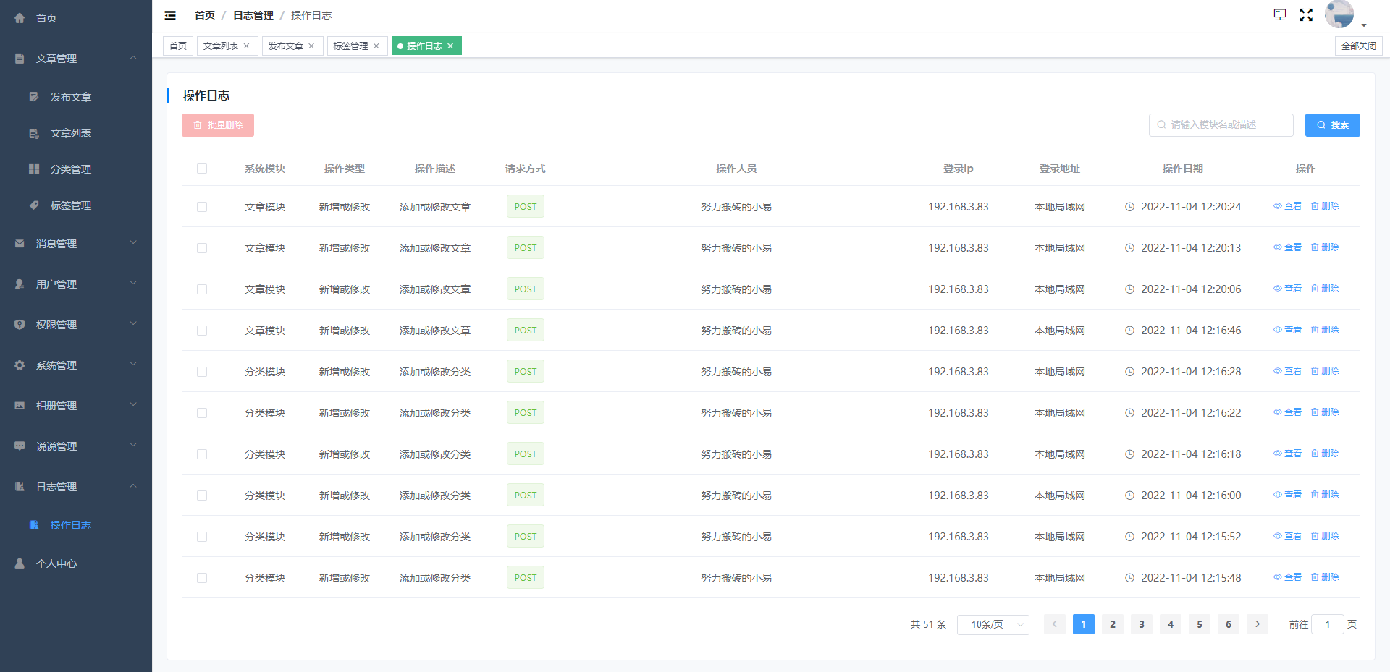Switch to the 发布文章 tab
The width and height of the screenshot is (1390, 672).
pyautogui.click(x=286, y=46)
